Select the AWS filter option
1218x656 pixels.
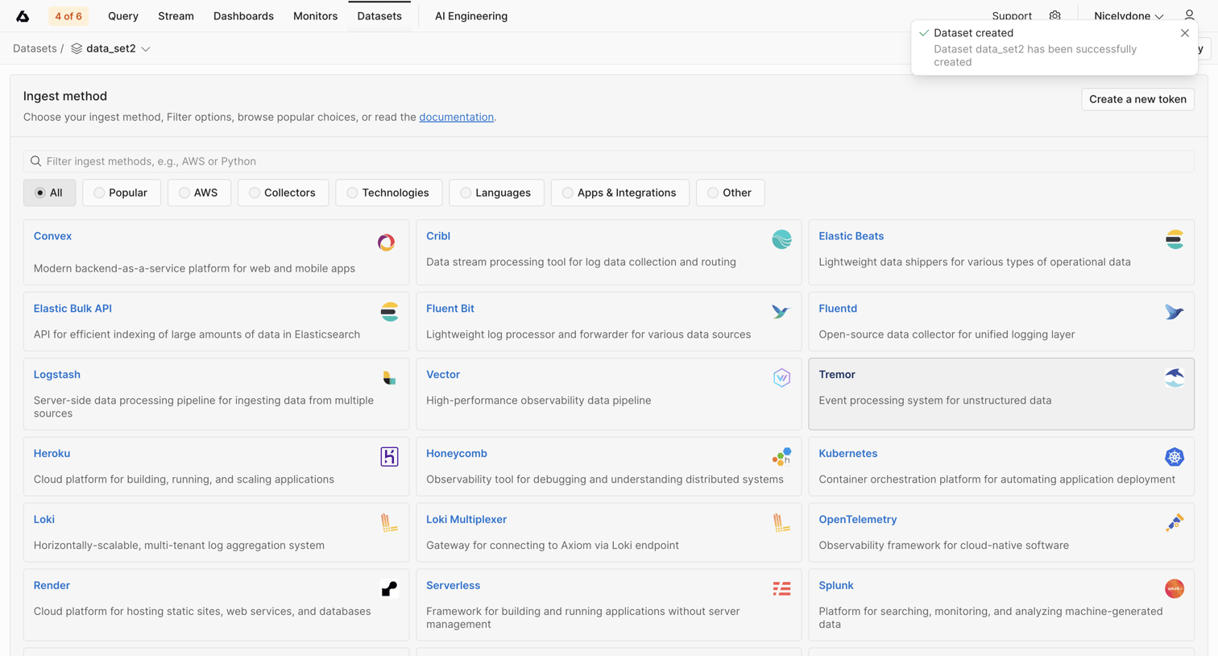199,193
